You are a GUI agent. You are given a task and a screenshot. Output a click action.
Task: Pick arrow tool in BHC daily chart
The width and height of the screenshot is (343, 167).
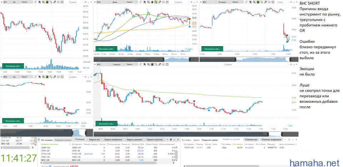(x=160, y=2)
